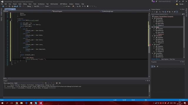This screenshot has height=105, width=188.
Task: Open the Debug configuration dropdown
Action: 30,6
